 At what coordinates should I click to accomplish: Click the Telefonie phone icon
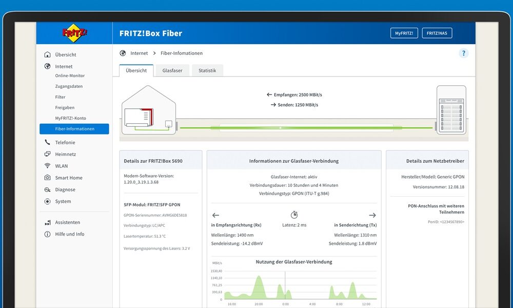(x=48, y=143)
